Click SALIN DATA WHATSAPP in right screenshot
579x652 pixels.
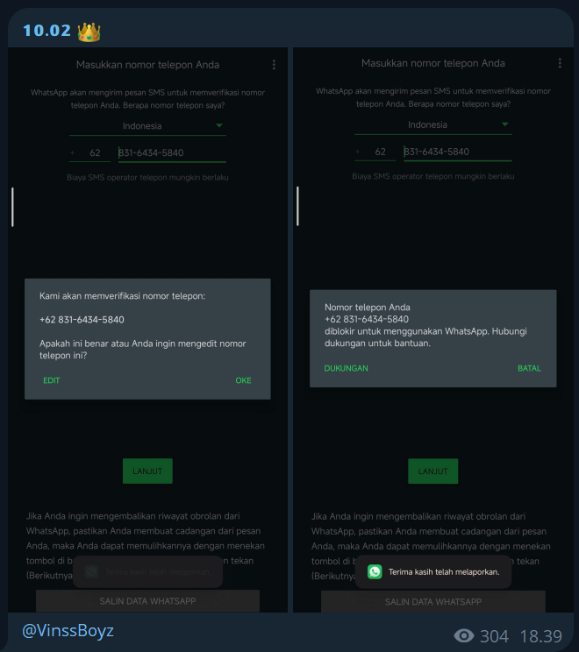pyautogui.click(x=433, y=601)
